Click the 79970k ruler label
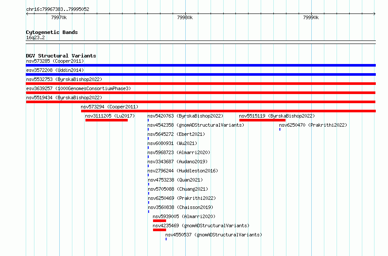The height and width of the screenshot is (256, 388). [x=59, y=18]
